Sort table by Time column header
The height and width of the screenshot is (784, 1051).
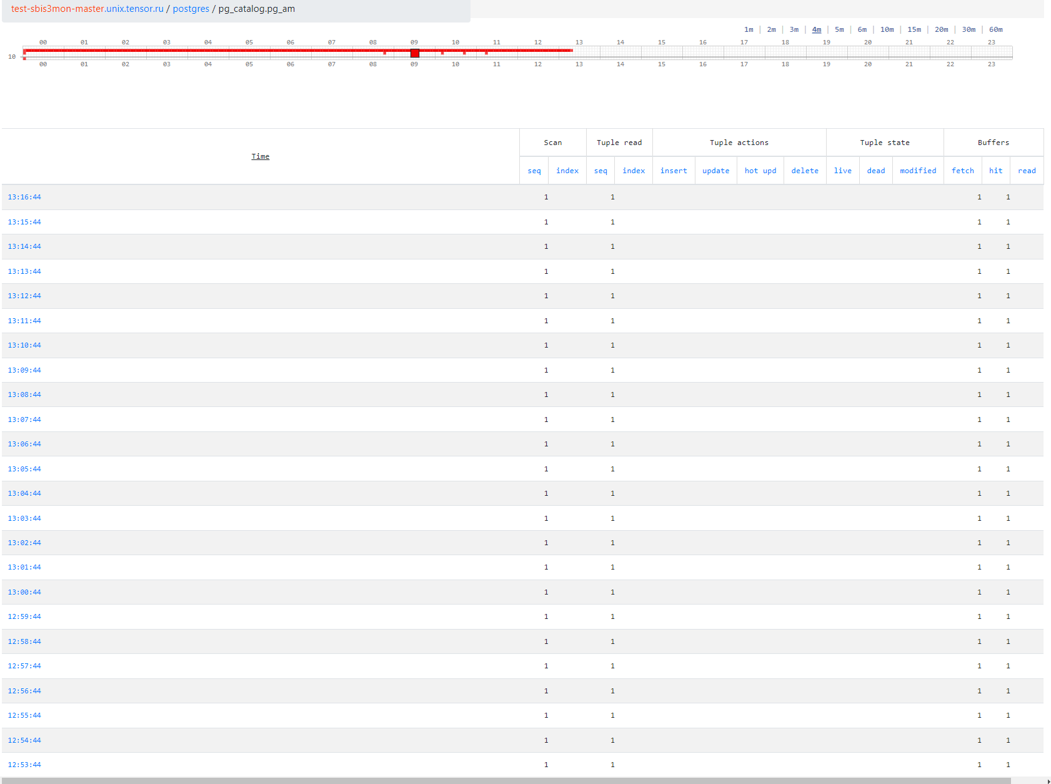[261, 156]
